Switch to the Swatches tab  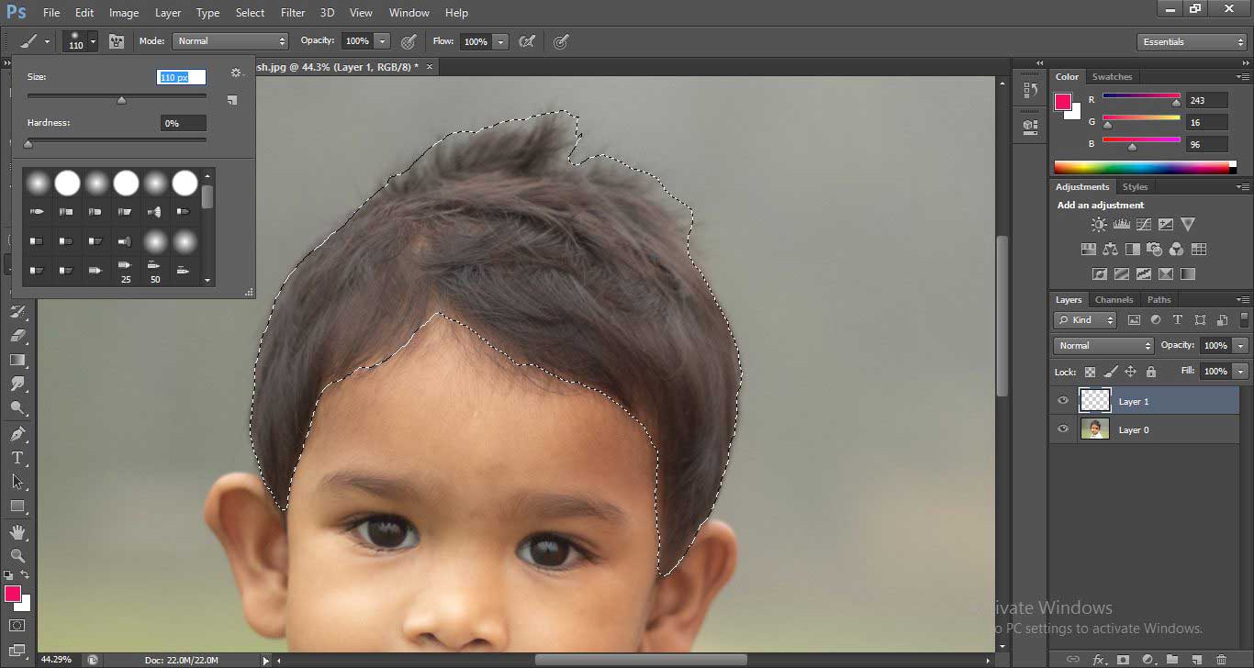tap(1112, 76)
